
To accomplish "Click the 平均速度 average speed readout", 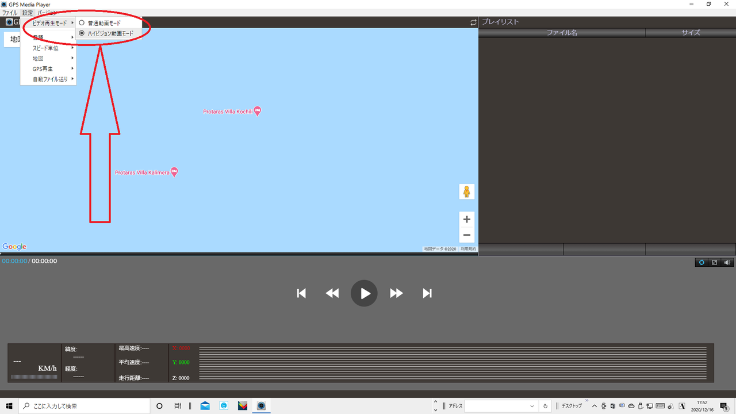I will [133, 363].
